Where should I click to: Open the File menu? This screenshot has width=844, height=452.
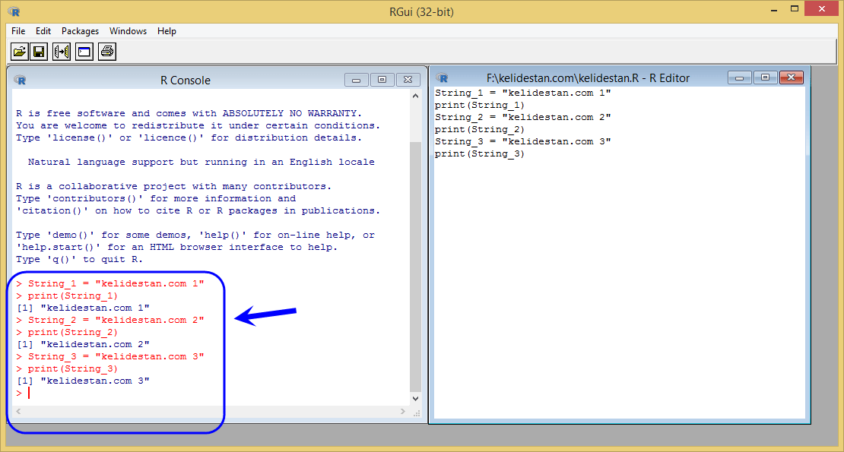[x=18, y=31]
